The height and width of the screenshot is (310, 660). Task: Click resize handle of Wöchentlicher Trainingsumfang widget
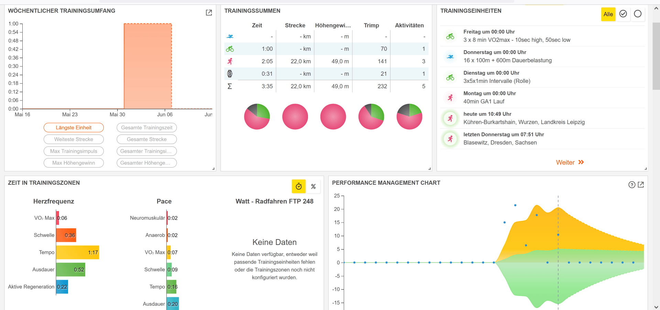pos(213,169)
